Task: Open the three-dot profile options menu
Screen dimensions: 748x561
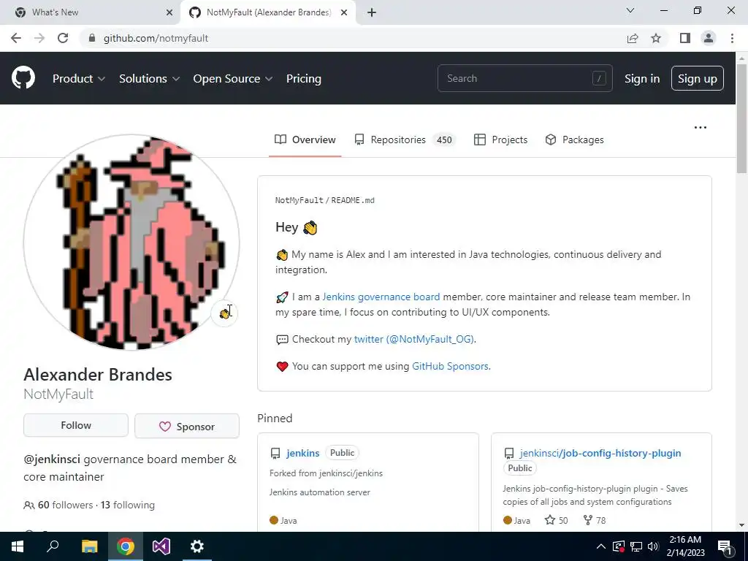Action: [701, 127]
